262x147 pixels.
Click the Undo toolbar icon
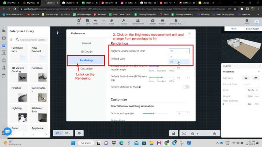point(96,22)
